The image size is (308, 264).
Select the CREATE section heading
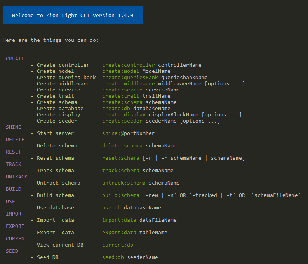[15, 59]
